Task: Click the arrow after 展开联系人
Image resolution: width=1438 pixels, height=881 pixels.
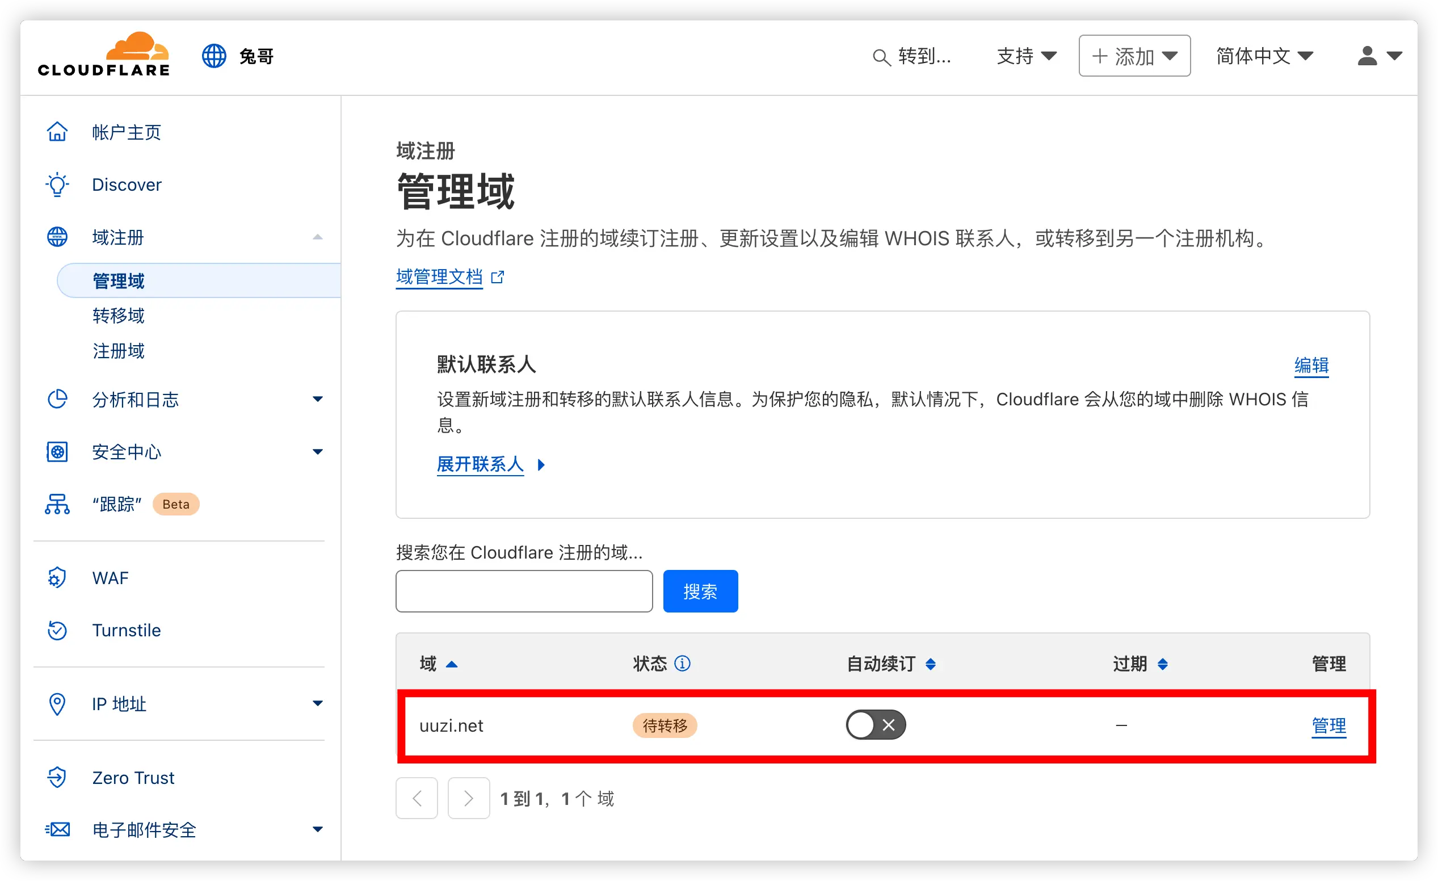Action: pyautogui.click(x=541, y=465)
